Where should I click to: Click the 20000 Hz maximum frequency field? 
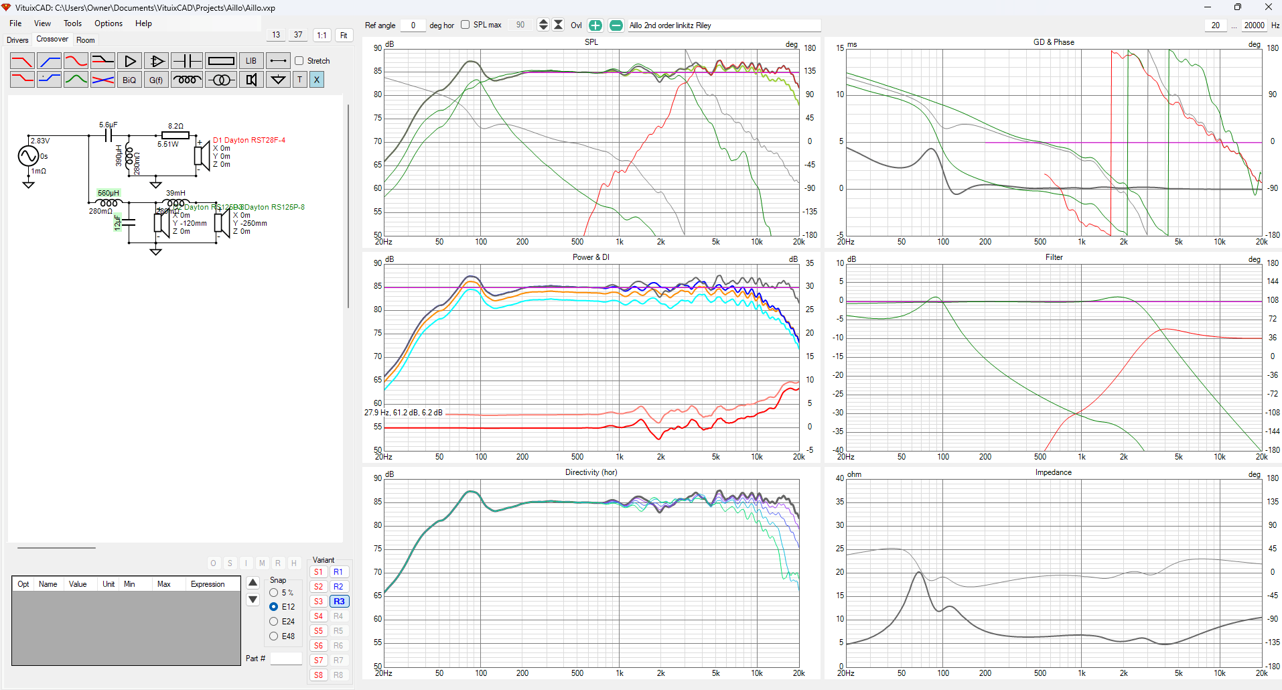(x=1254, y=25)
